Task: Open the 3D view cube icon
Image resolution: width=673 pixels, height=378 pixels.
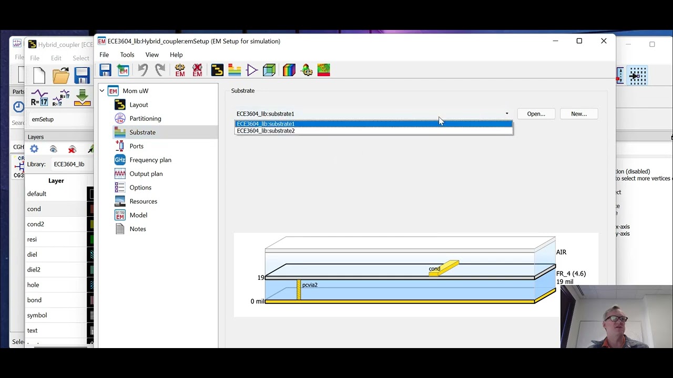Action: pos(269,70)
